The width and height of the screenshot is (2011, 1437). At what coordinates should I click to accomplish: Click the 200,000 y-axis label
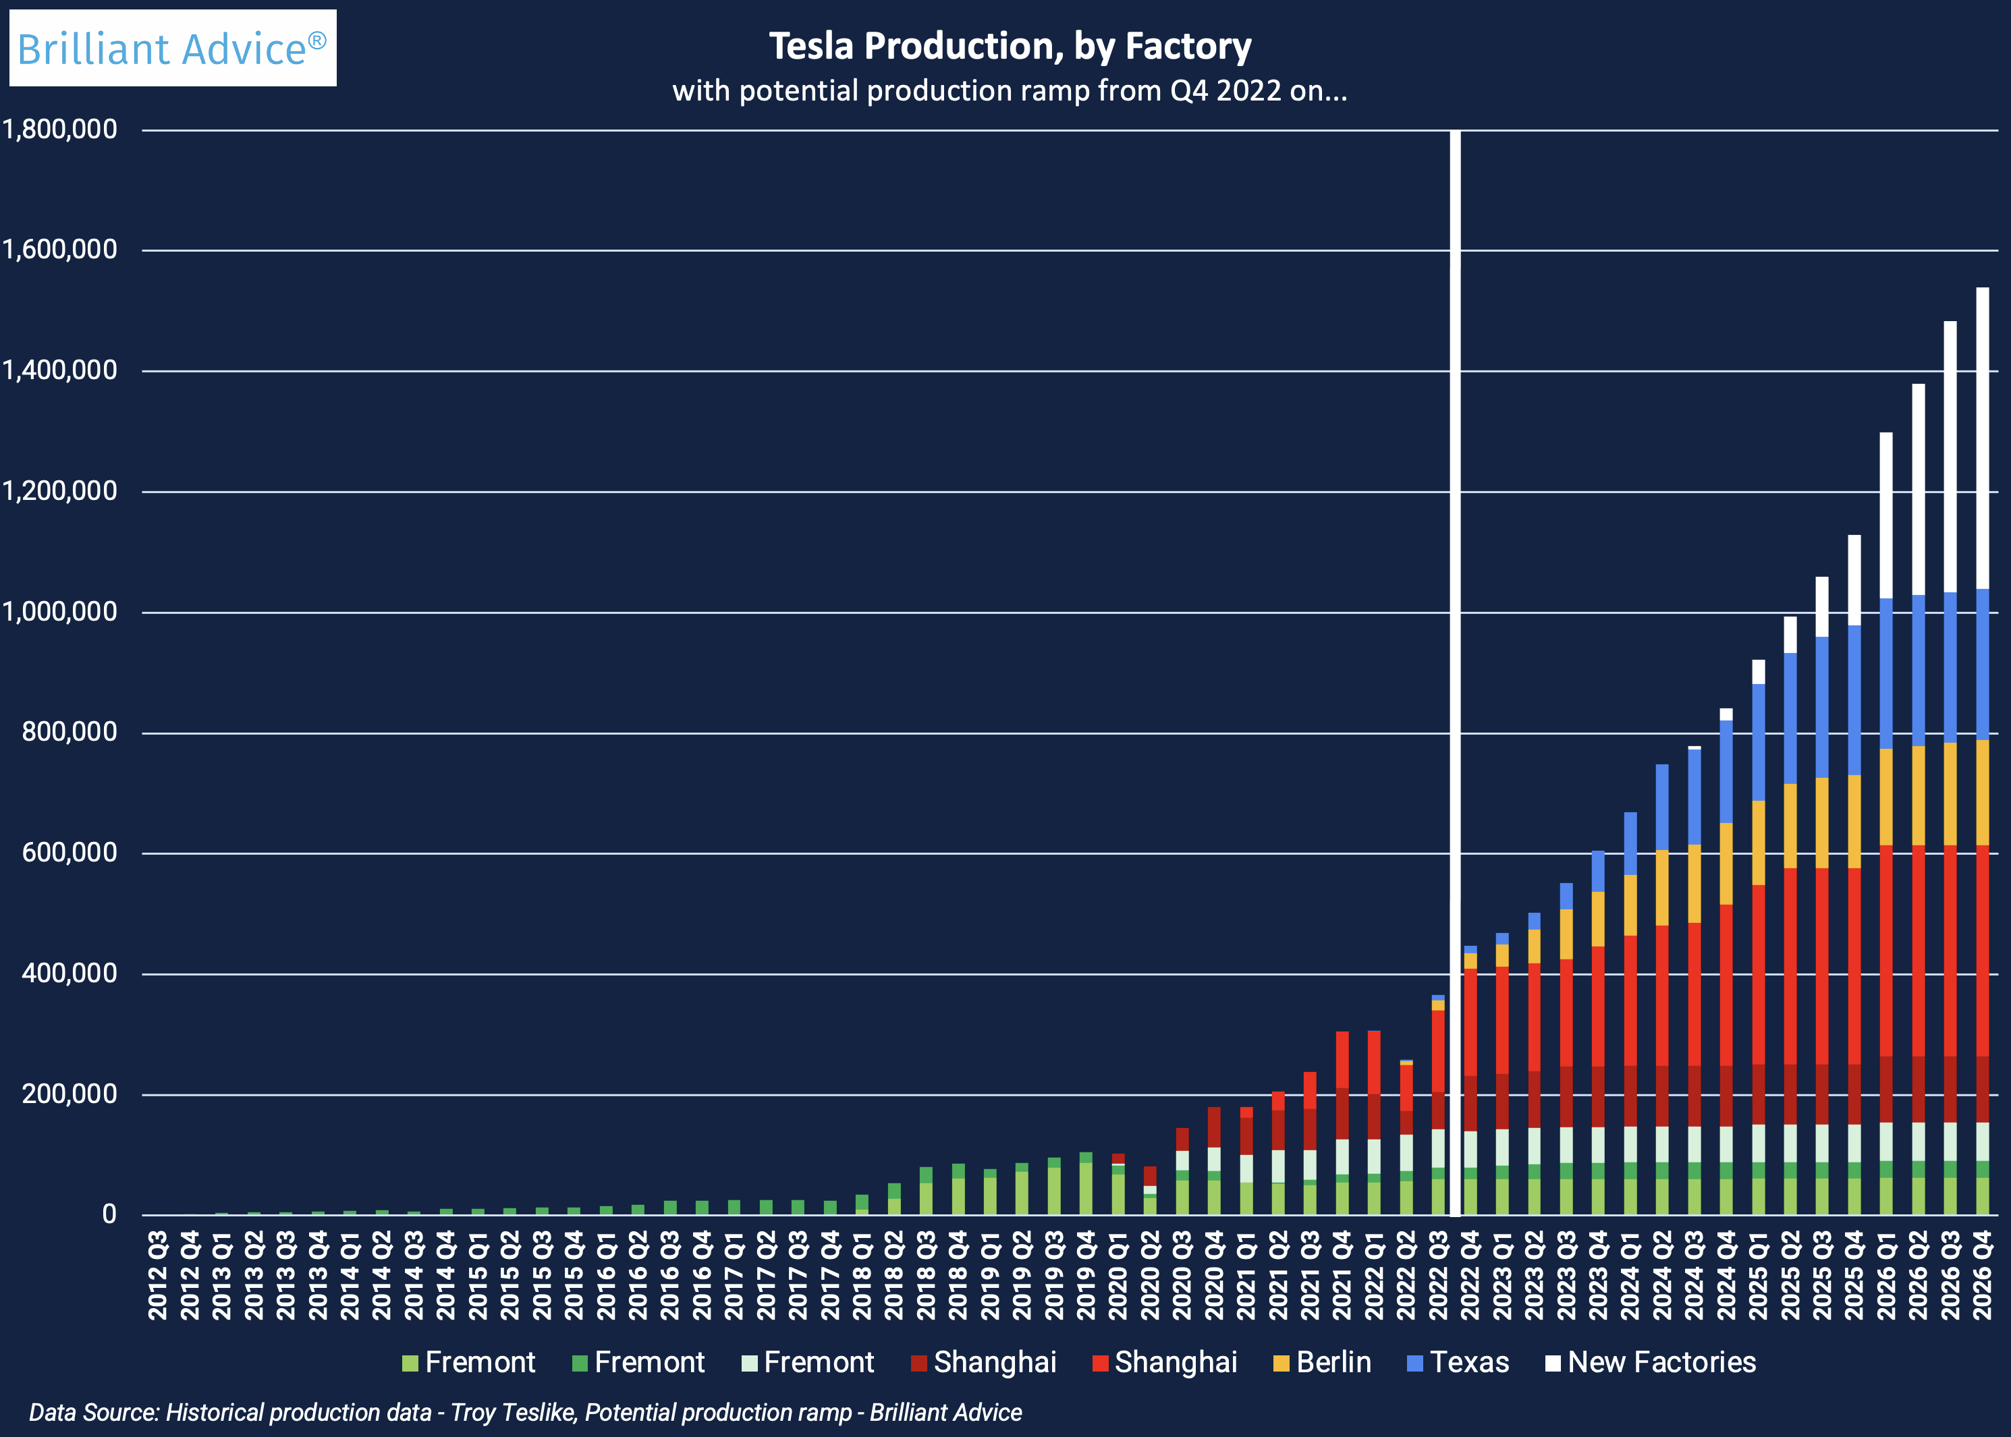point(69,1094)
